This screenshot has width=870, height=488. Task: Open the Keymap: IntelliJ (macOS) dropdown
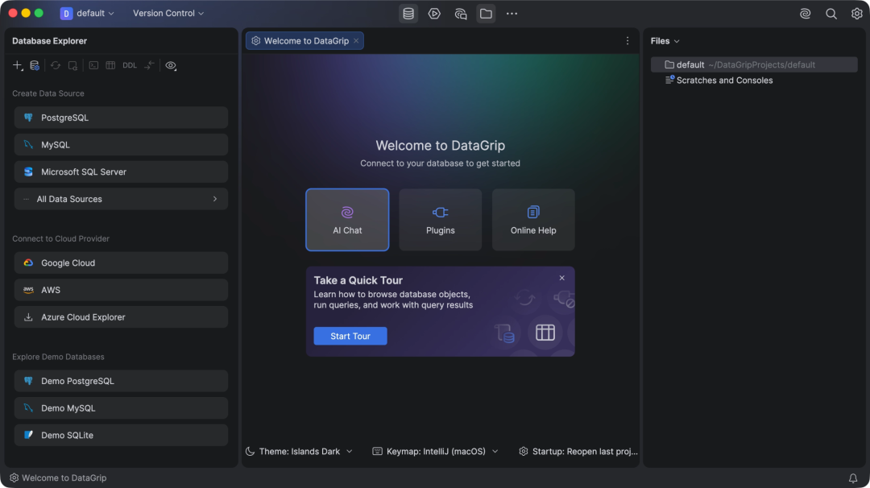tap(436, 452)
